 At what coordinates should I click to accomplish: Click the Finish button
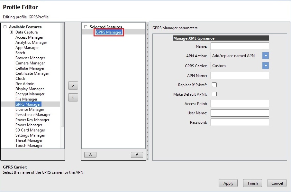253,183
